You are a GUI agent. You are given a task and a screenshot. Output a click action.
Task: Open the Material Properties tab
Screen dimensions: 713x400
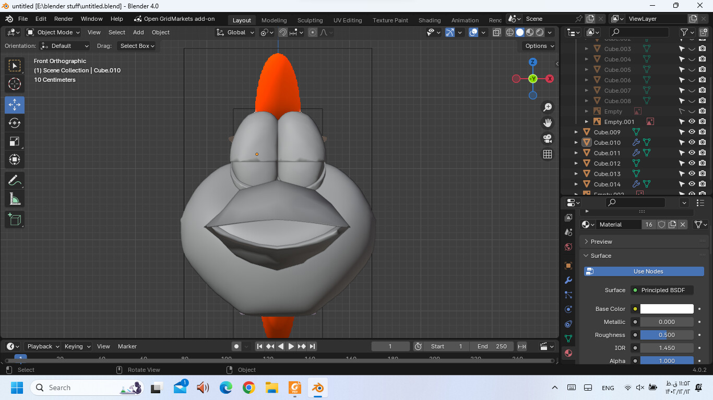[x=568, y=353]
